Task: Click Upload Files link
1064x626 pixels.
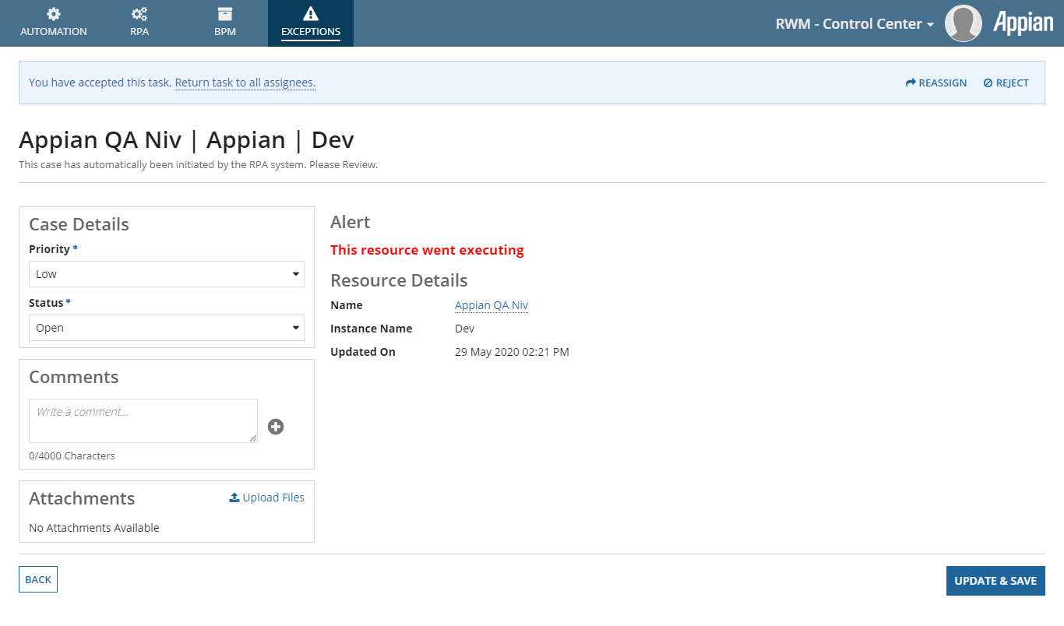Action: (x=266, y=498)
